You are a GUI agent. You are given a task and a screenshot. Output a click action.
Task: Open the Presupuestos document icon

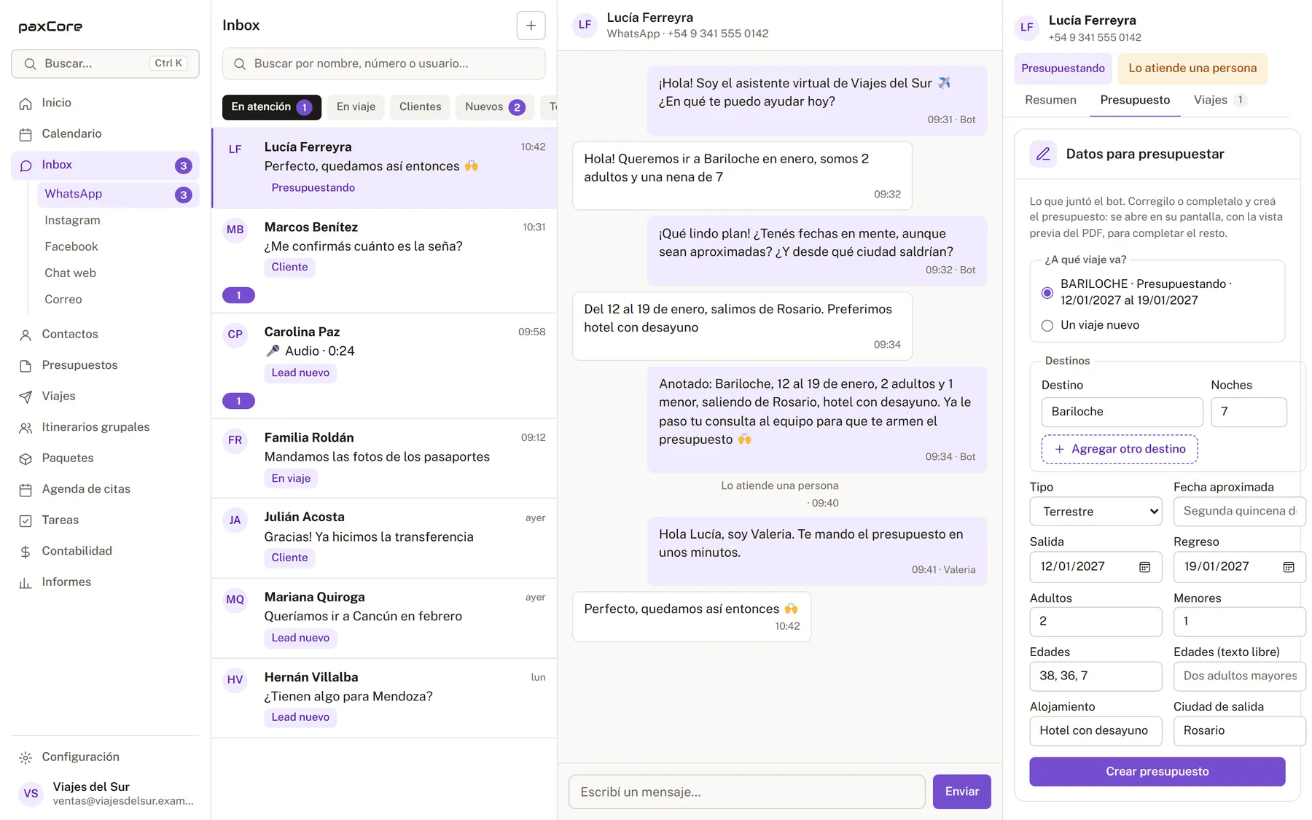[26, 366]
